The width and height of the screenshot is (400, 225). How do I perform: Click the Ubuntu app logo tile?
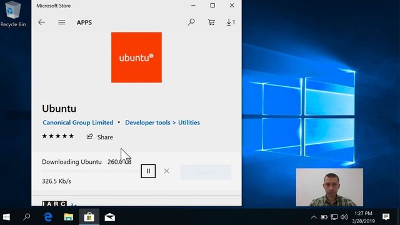point(136,57)
